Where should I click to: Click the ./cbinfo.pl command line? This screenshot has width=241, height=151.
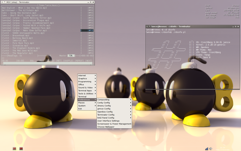click(x=166, y=32)
